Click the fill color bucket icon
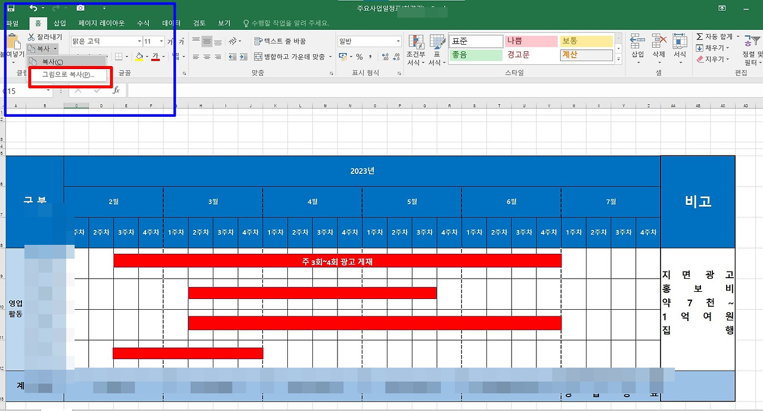This screenshot has width=763, height=411. click(x=139, y=57)
